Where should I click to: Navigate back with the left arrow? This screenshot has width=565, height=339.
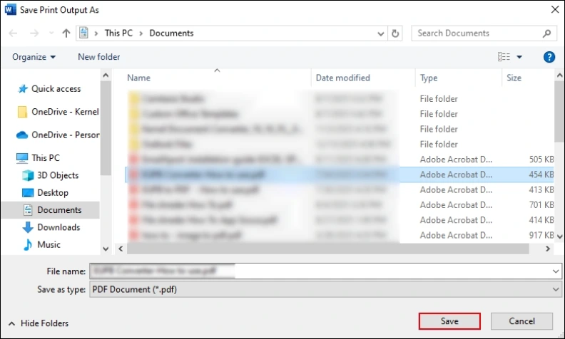[x=13, y=33]
